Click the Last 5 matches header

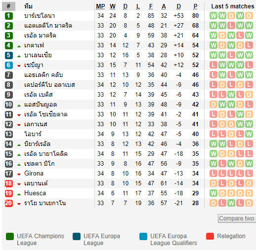(x=233, y=6)
